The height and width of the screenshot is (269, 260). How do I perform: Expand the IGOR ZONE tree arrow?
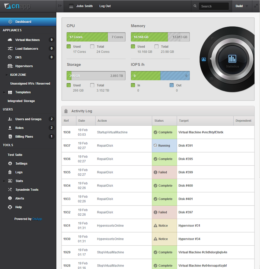pyautogui.click(x=7, y=75)
